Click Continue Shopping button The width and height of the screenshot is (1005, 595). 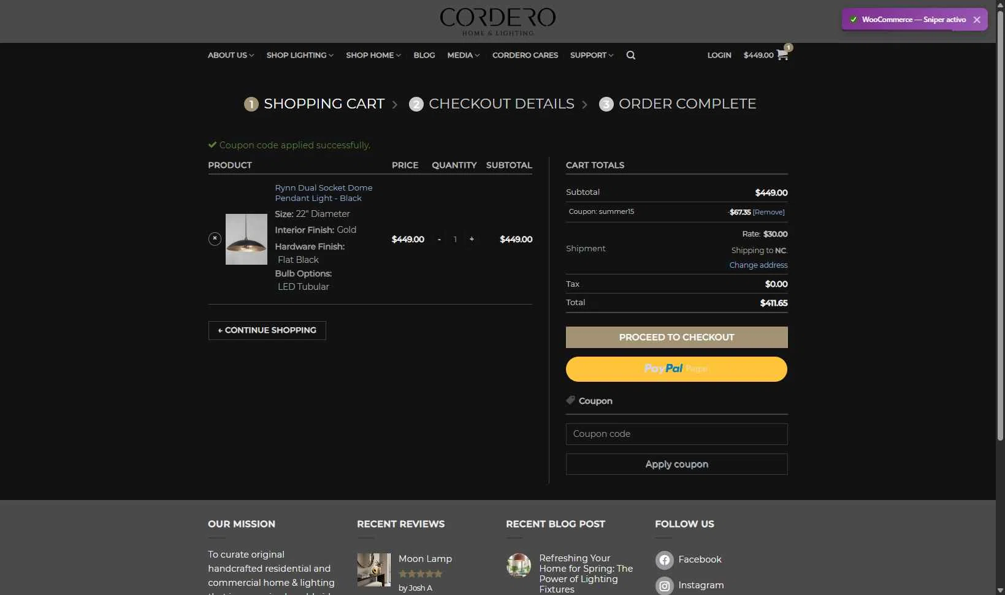click(x=267, y=330)
